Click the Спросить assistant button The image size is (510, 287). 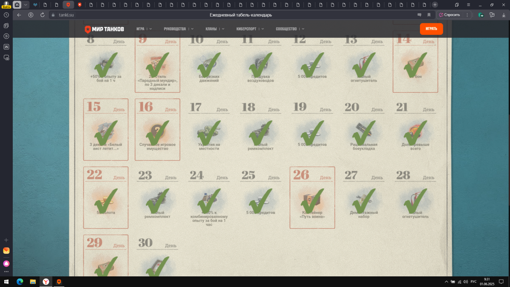(450, 14)
